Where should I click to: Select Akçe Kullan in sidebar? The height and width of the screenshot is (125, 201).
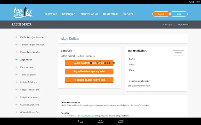(x=26, y=60)
